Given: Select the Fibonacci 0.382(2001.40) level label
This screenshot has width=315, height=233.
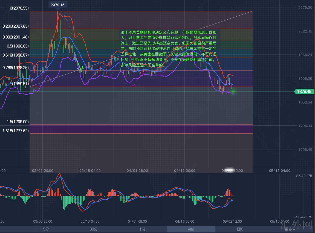Looking at the screenshot, I should (16, 37).
